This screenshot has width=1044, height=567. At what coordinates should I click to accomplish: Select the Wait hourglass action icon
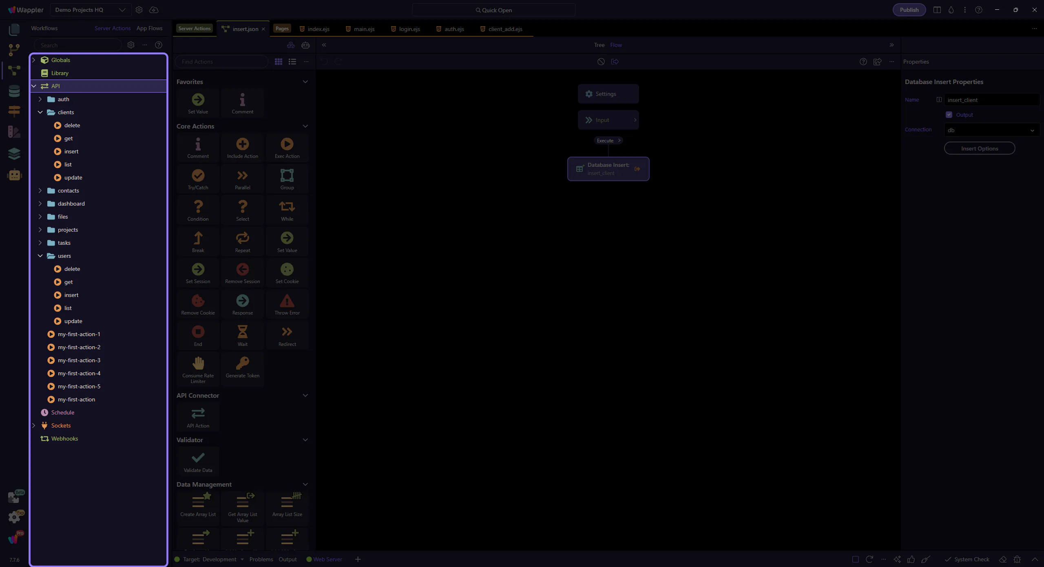[242, 332]
